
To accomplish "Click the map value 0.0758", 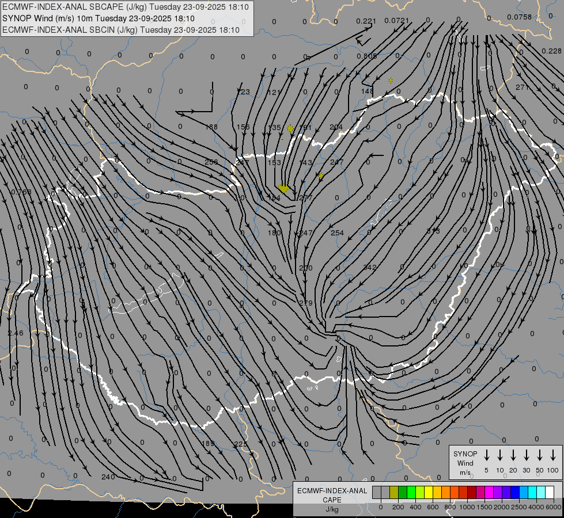I will pyautogui.click(x=519, y=17).
